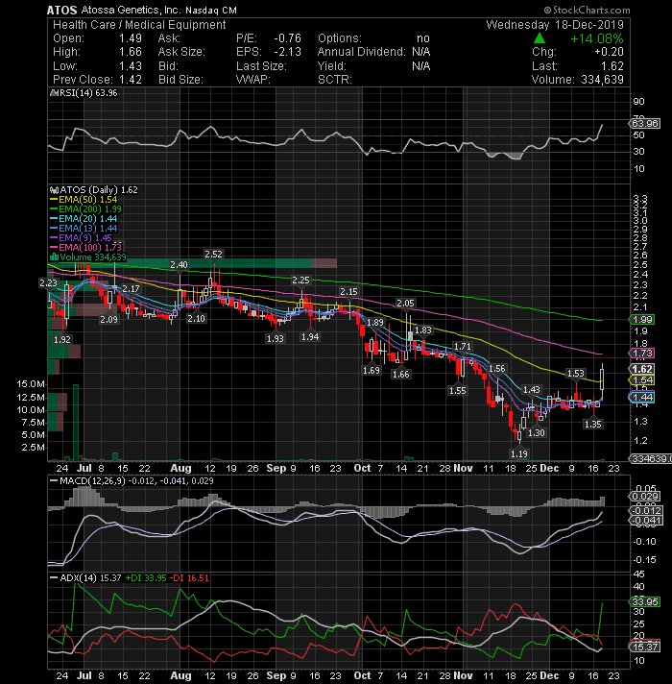Click the Nasdaq CM exchange label
Viewport: 672px width, 684px height.
(211, 10)
